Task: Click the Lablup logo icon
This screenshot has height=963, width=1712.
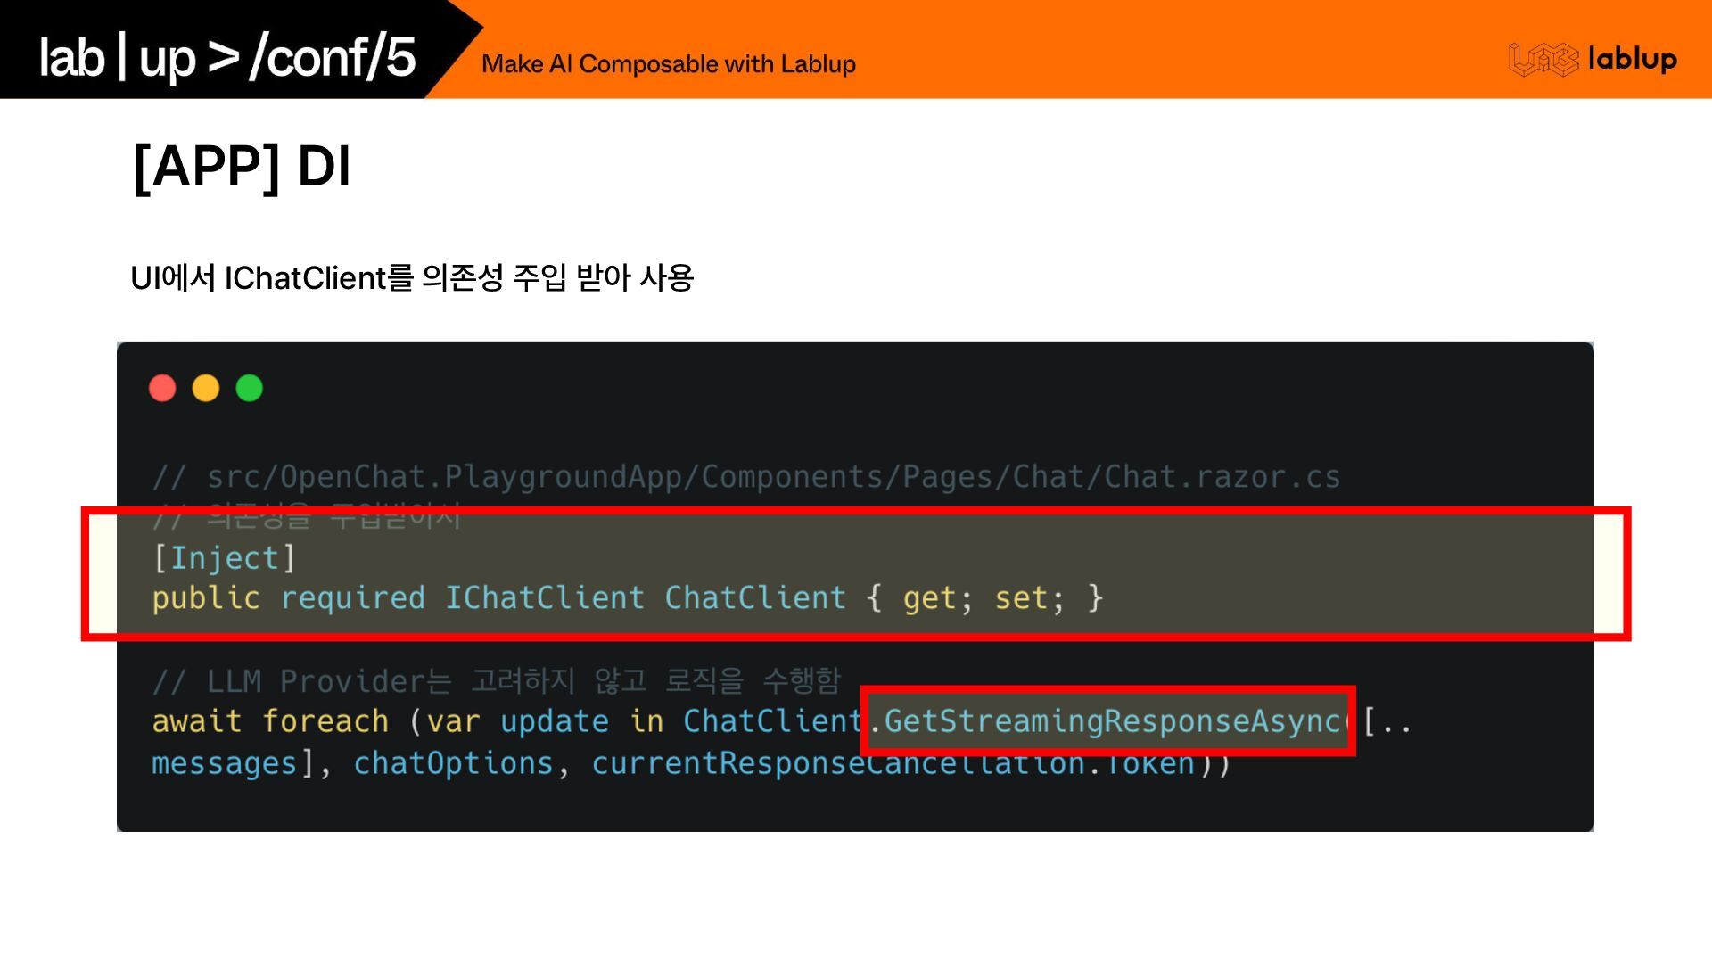Action: pyautogui.click(x=1543, y=60)
